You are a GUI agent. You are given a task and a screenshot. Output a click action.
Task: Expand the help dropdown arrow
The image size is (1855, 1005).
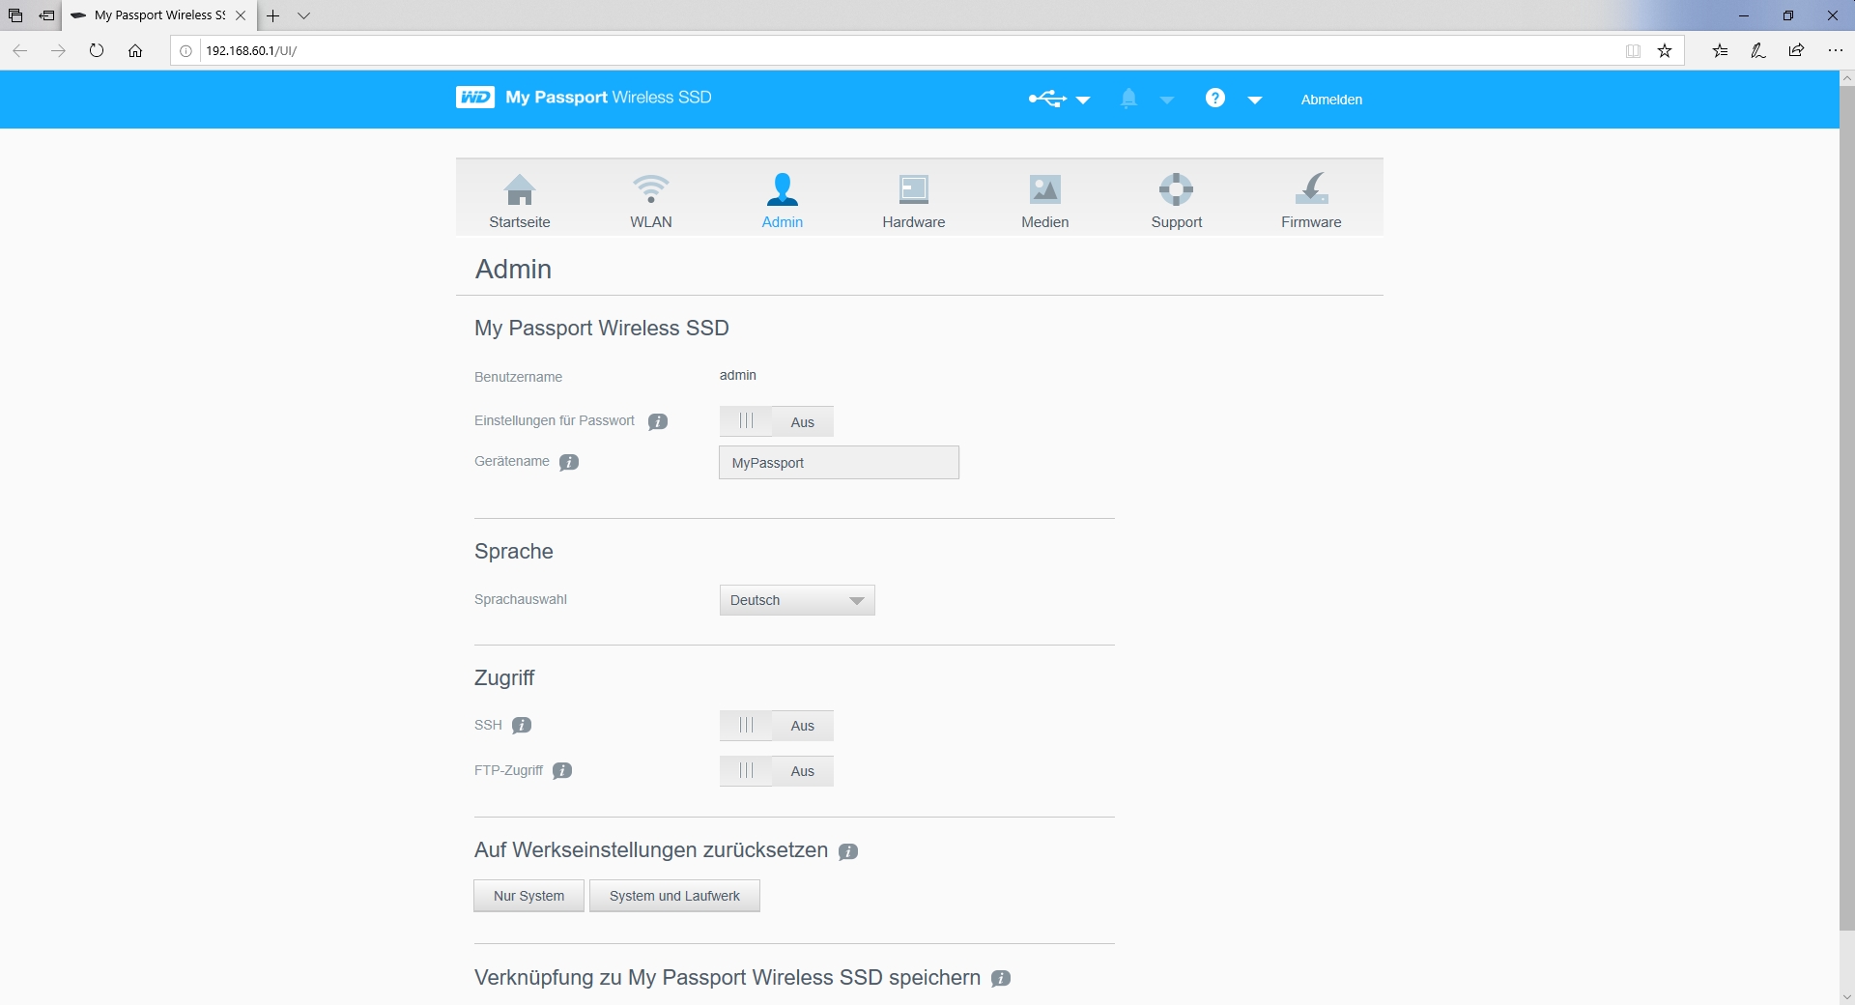coord(1255,100)
